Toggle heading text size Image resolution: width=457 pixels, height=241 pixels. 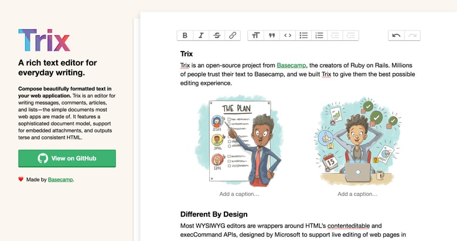[255, 36]
